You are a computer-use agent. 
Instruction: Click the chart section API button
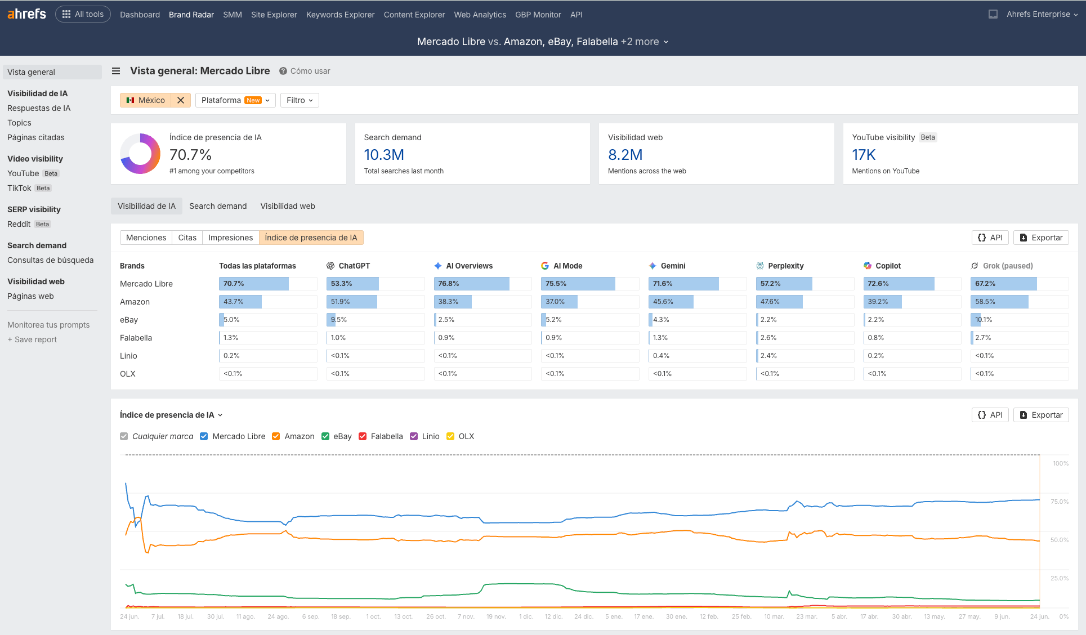coord(990,415)
